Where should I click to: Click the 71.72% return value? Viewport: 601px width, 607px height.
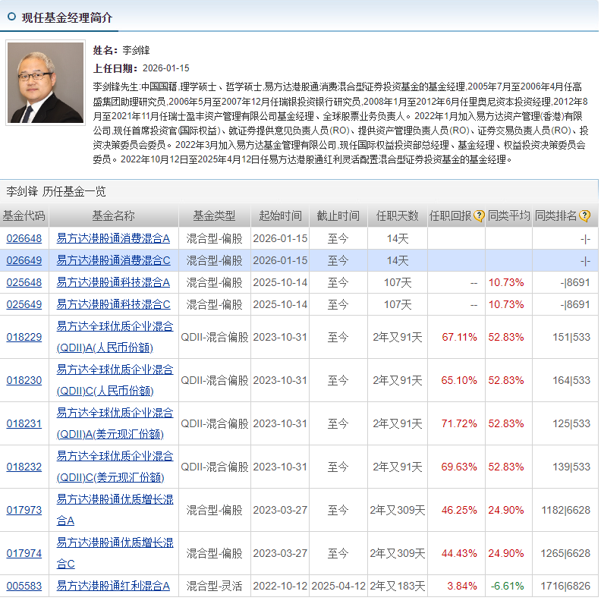pos(459,424)
